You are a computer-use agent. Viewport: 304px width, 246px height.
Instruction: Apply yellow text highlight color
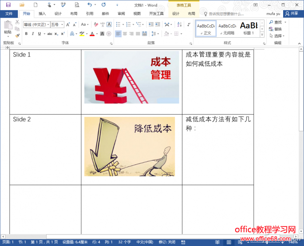tap(82, 34)
